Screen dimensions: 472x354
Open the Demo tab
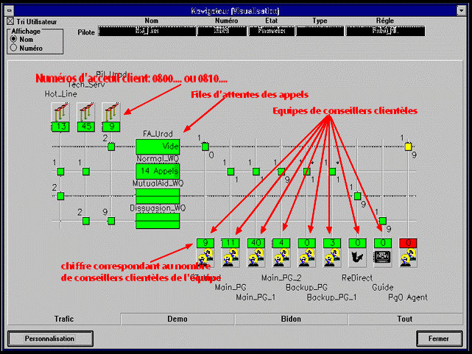click(x=177, y=319)
